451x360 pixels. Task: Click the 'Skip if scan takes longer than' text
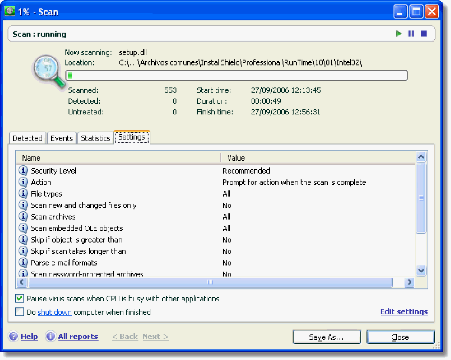[x=78, y=251]
